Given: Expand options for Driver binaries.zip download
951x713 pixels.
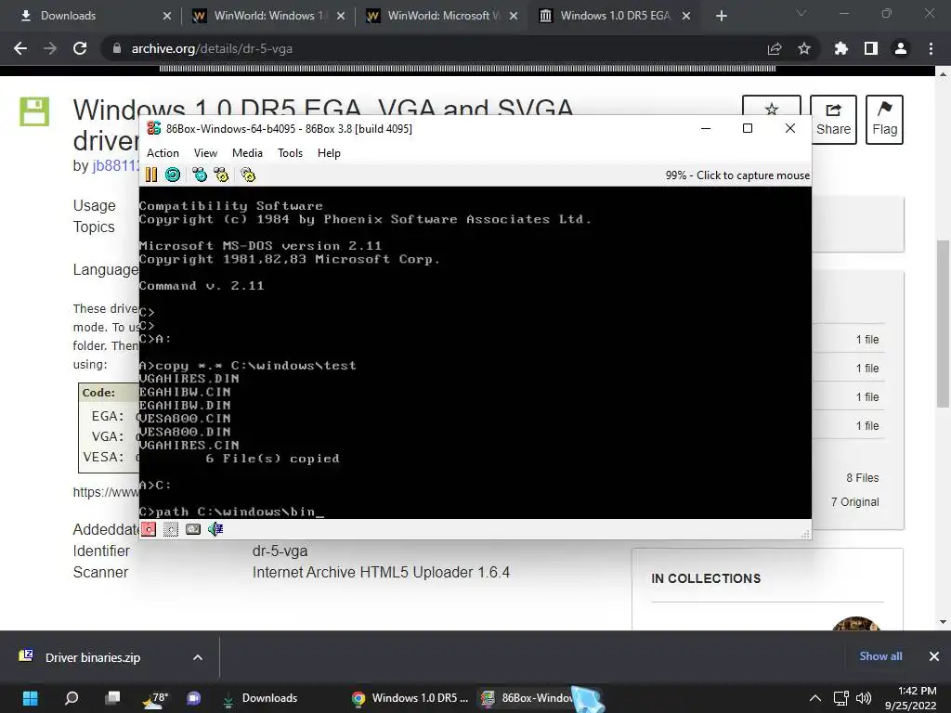Looking at the screenshot, I should pos(198,657).
